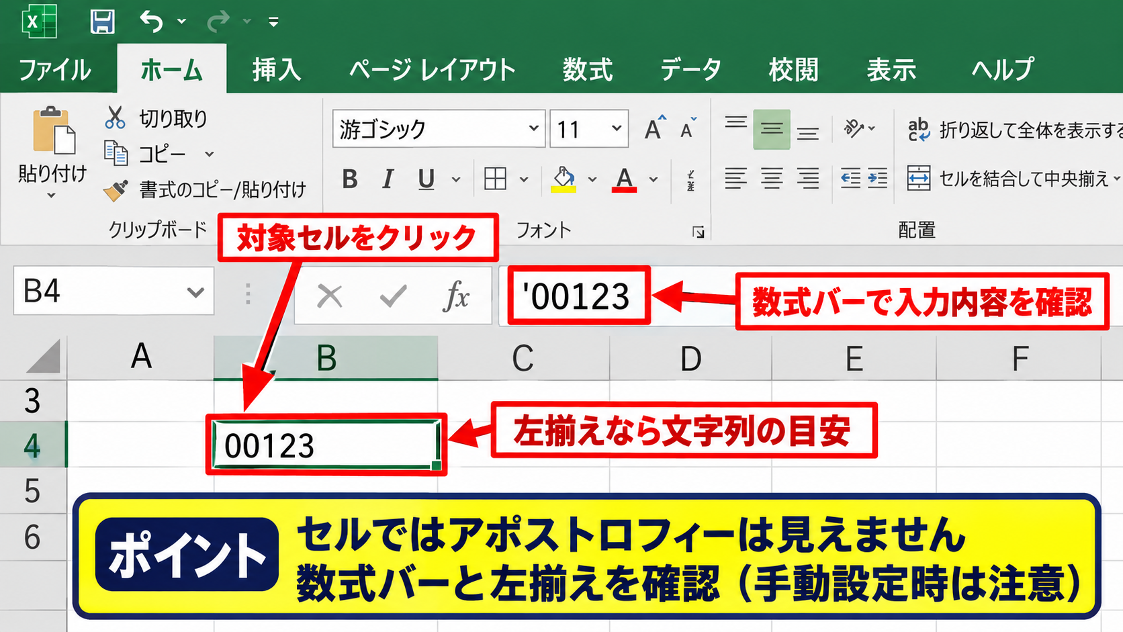Click the phonetic guide (furigana) icon
This screenshot has height=632, width=1123.
coord(690,180)
